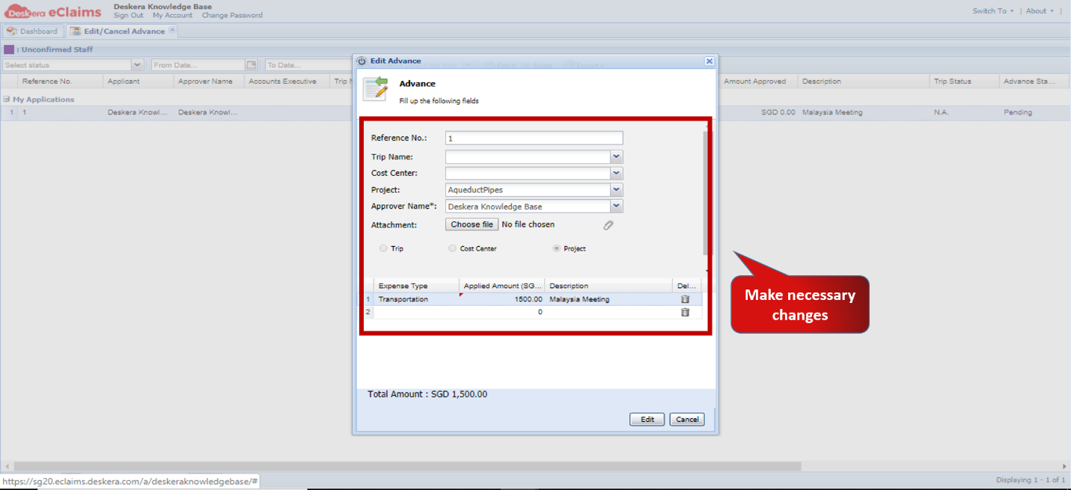Click the Edit button in the dialog
Viewport: 1071px width, 490px height.
(647, 420)
